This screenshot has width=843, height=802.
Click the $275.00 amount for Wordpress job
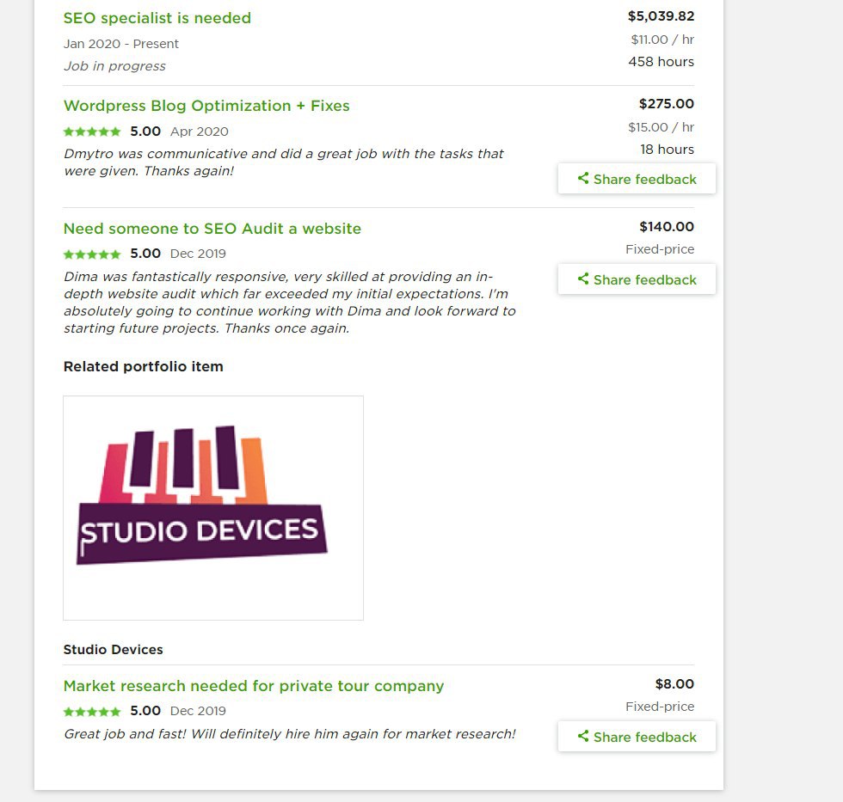point(666,104)
